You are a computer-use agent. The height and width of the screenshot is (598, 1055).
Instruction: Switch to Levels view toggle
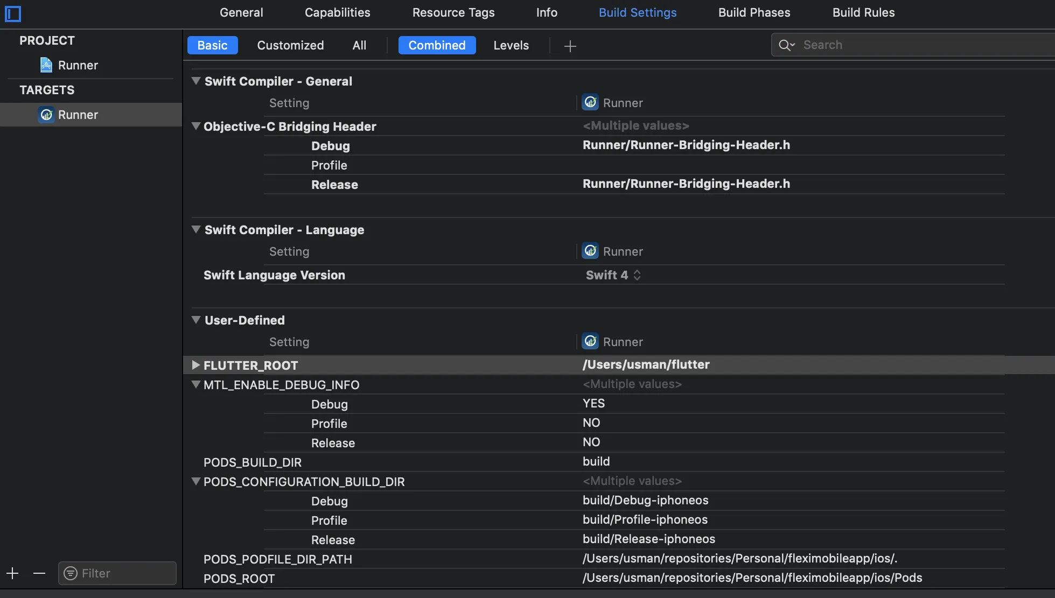tap(511, 45)
